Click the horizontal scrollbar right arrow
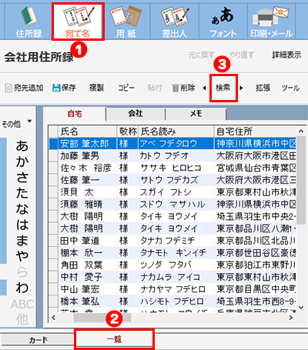Screen dimensions: 308x350 point(291,318)
